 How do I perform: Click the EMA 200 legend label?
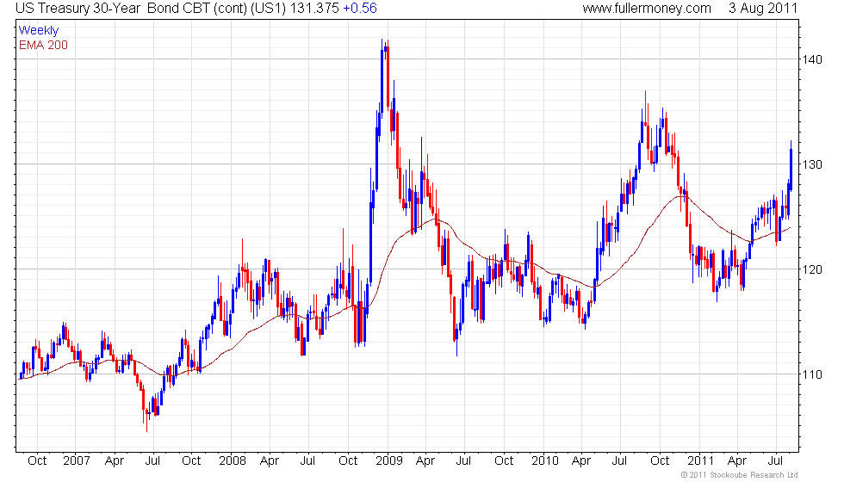(x=43, y=44)
